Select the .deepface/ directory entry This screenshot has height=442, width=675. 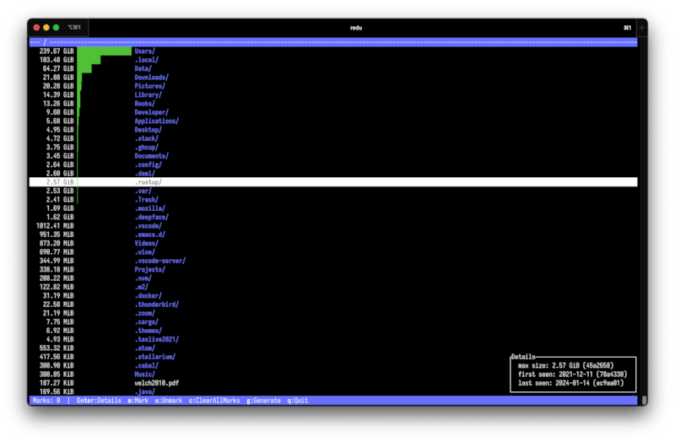click(152, 217)
